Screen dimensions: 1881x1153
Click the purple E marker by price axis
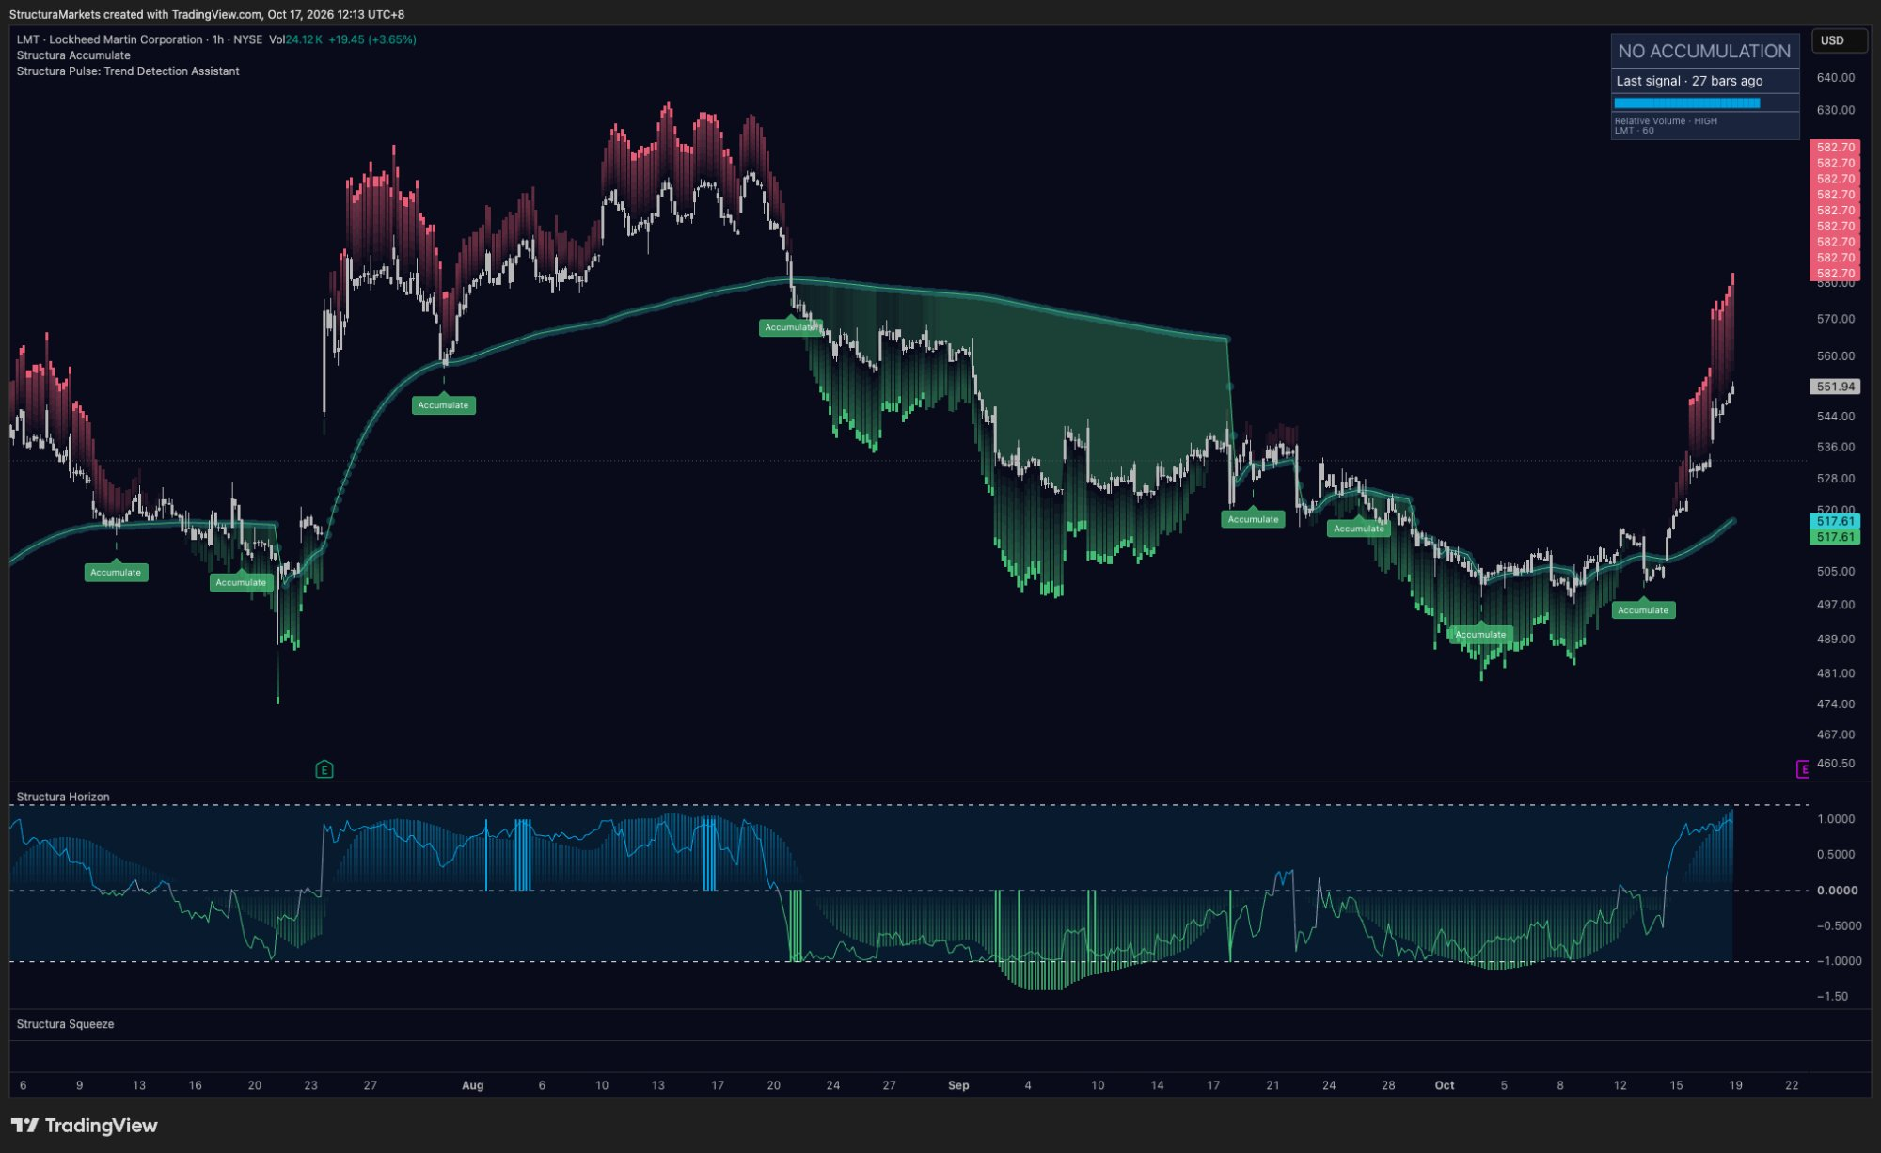(1802, 769)
